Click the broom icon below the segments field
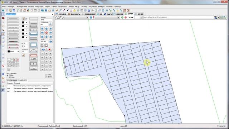Image resolution: width=229 pixels, height=129 pixels. click(23, 55)
